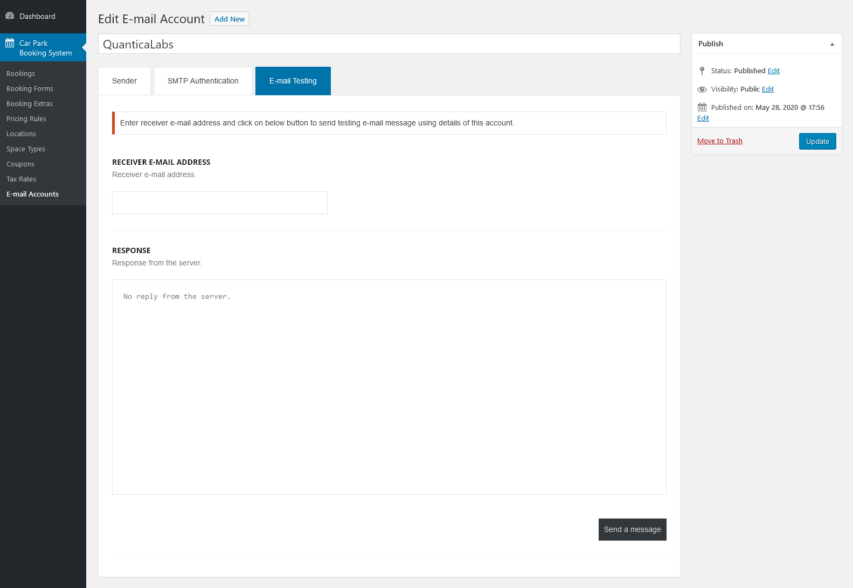The image size is (853, 588).
Task: Focus the receiver e-mail address field
Action: 220,203
